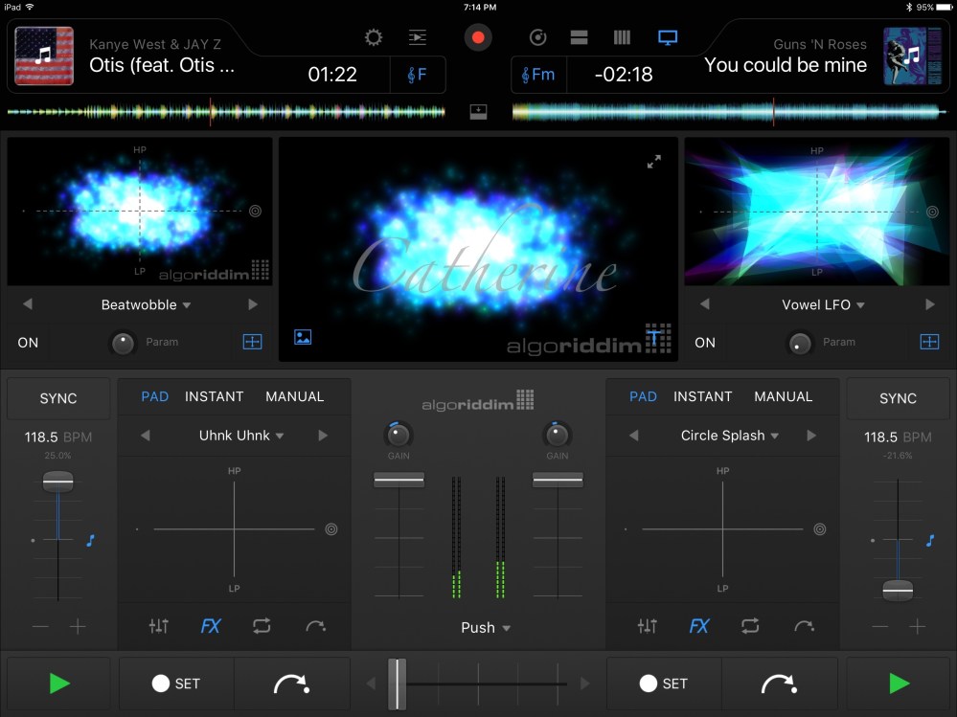Viewport: 957px width, 717px height.
Task: Switch left deck to INSTANT tab
Action: click(214, 396)
